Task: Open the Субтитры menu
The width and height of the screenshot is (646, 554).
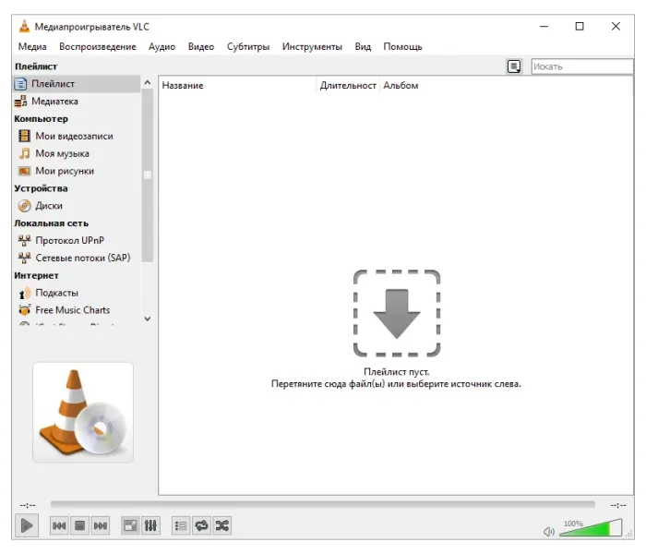Action: 248,46
